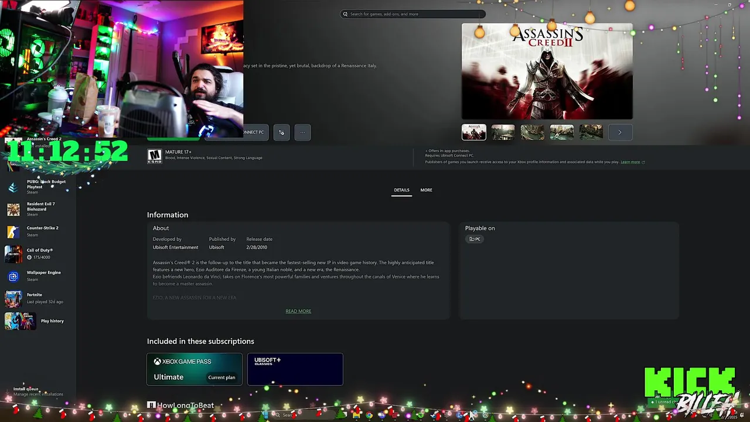
Task: Switch to the DETAILS tab
Action: (401, 190)
